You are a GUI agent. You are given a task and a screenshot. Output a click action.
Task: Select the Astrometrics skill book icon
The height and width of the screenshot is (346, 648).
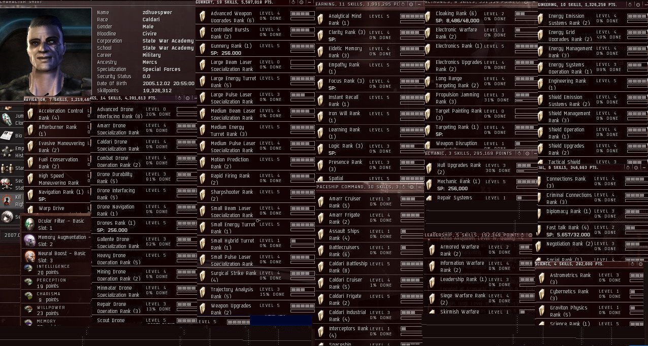[541, 279]
